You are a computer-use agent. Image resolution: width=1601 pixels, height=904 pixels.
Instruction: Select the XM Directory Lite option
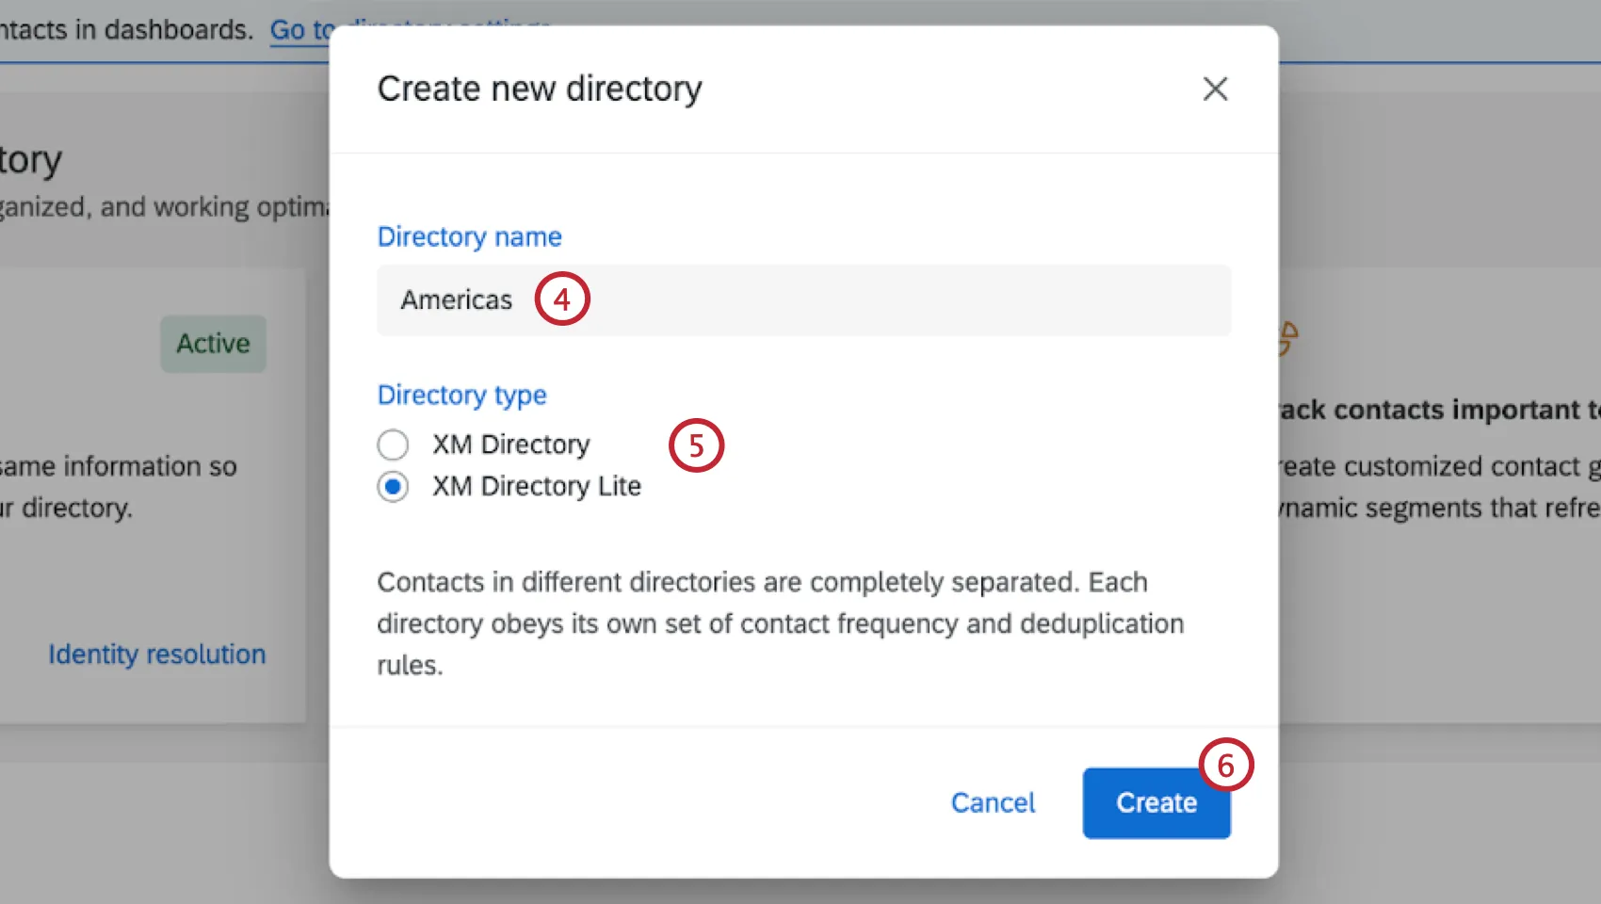pyautogui.click(x=393, y=487)
